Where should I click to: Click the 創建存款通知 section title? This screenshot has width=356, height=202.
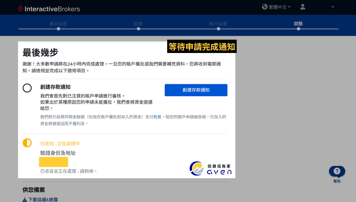55,87
